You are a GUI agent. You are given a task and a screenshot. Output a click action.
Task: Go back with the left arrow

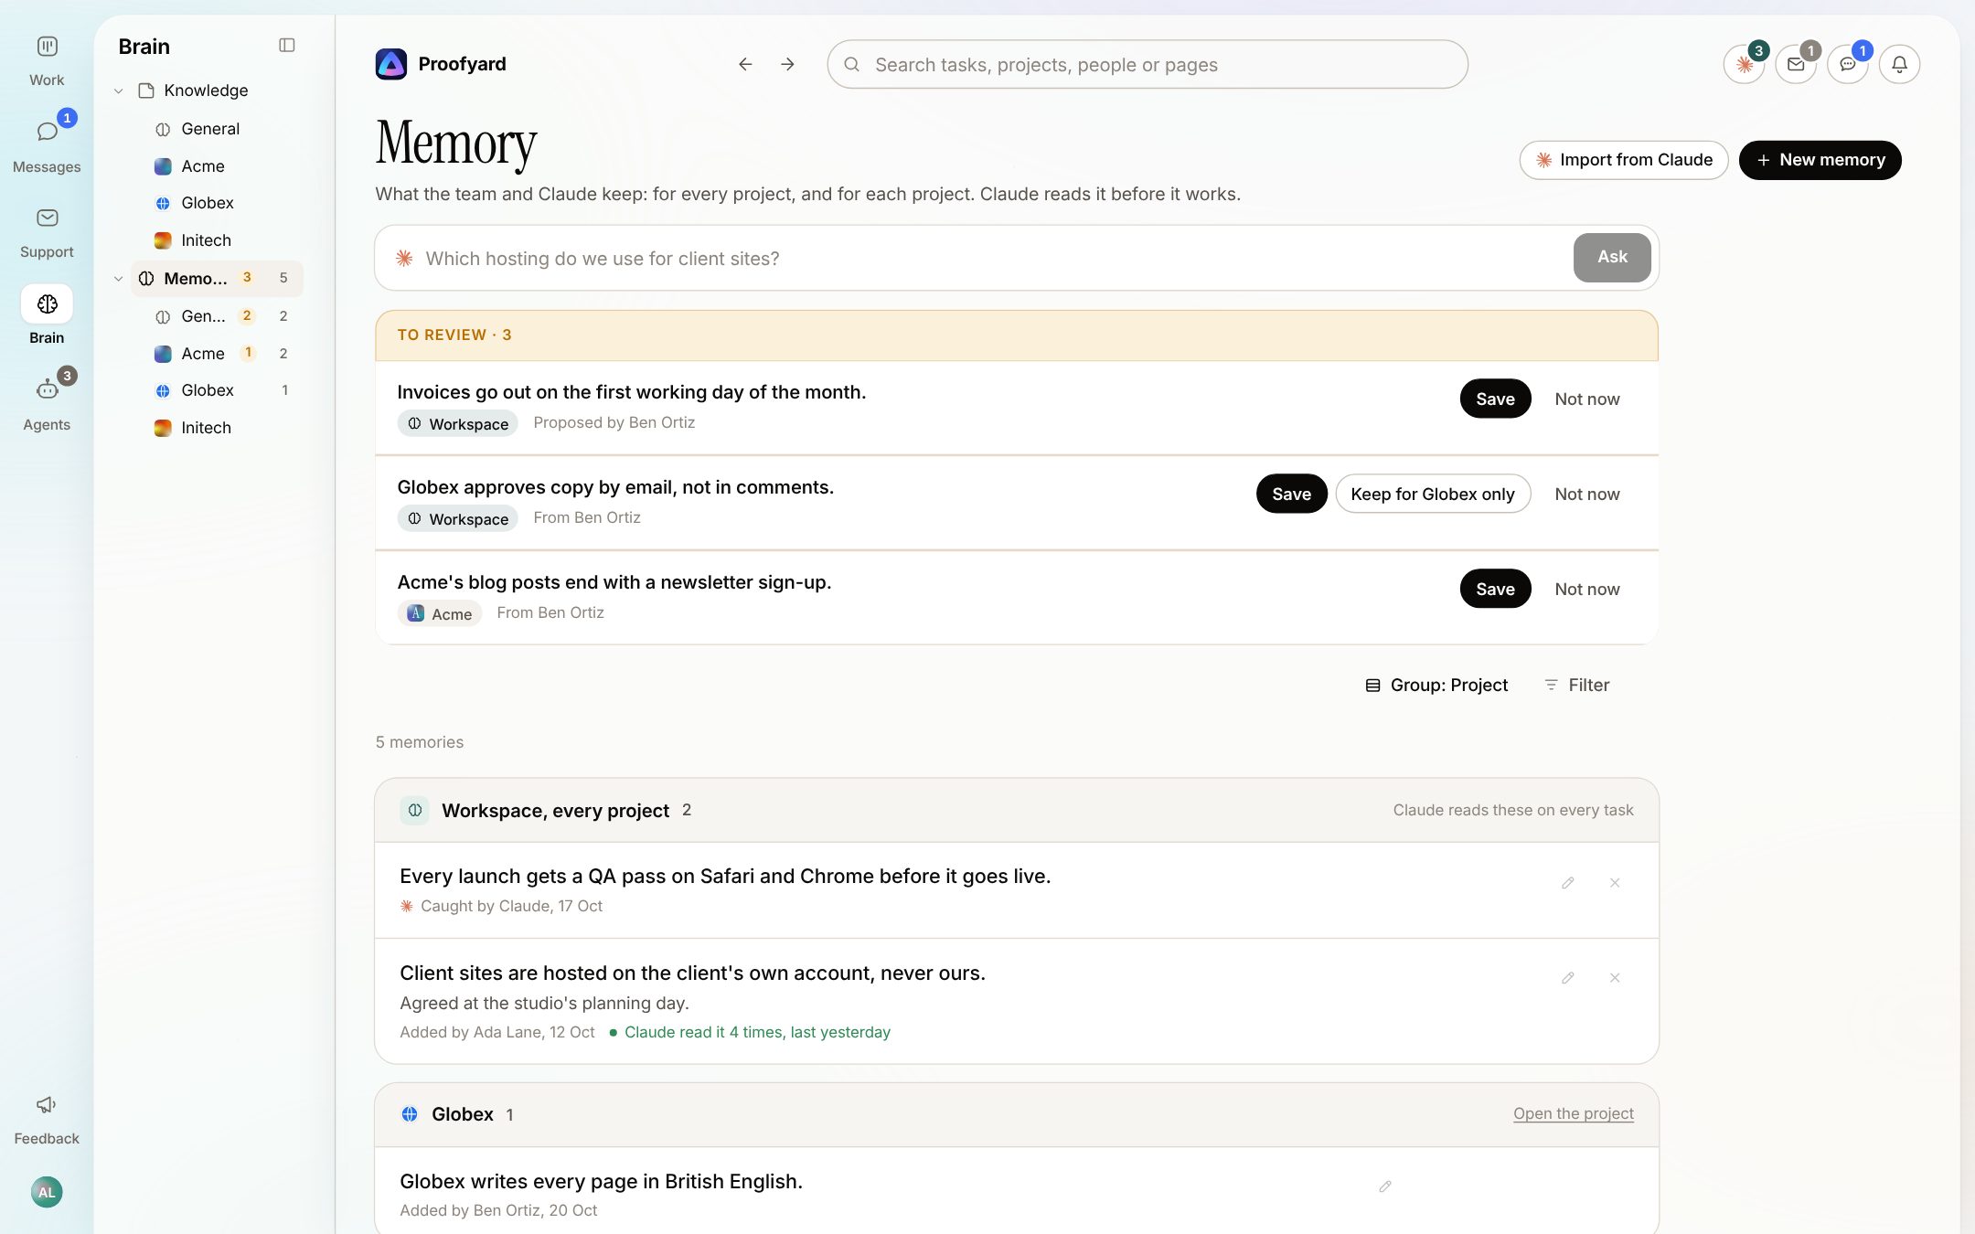coord(745,64)
